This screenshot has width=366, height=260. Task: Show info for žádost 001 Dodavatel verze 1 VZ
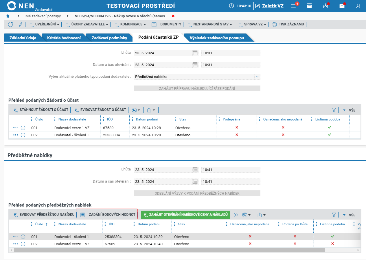pos(23,128)
